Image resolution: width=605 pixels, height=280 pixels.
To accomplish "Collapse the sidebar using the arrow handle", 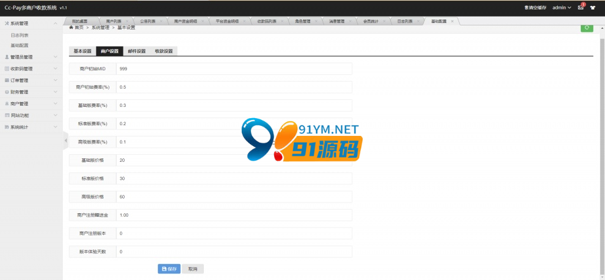I will [x=66, y=141].
